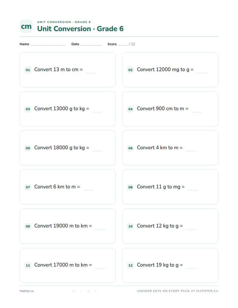This screenshot has height=308, width=238.
Task: Select the text "Convert 6 km to m ="
Action: click(x=57, y=187)
